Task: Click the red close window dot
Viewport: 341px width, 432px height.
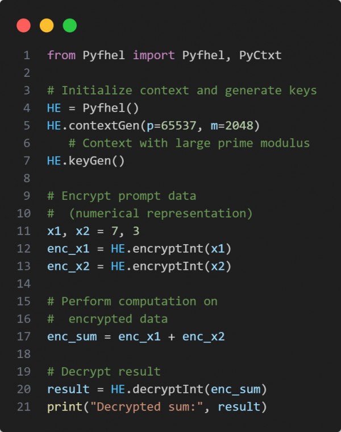Action: point(23,26)
